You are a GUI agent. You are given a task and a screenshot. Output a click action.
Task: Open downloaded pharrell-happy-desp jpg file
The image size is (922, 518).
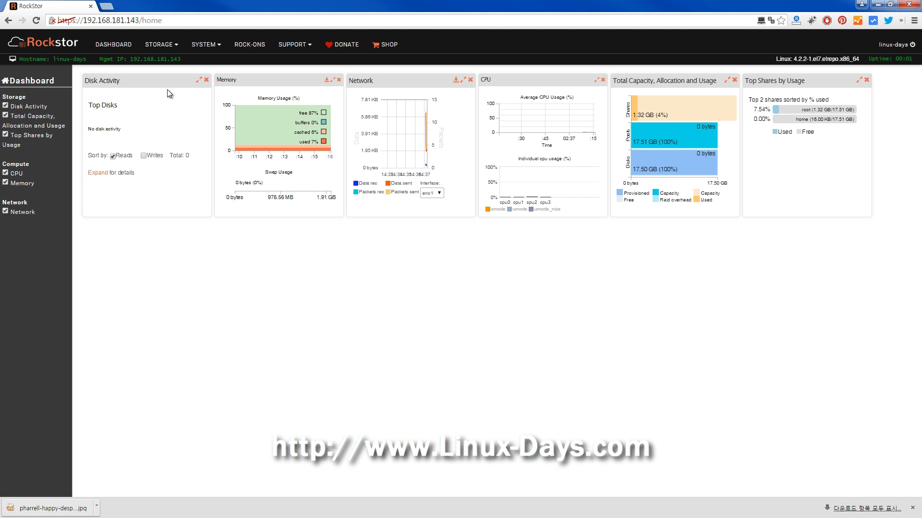48,508
